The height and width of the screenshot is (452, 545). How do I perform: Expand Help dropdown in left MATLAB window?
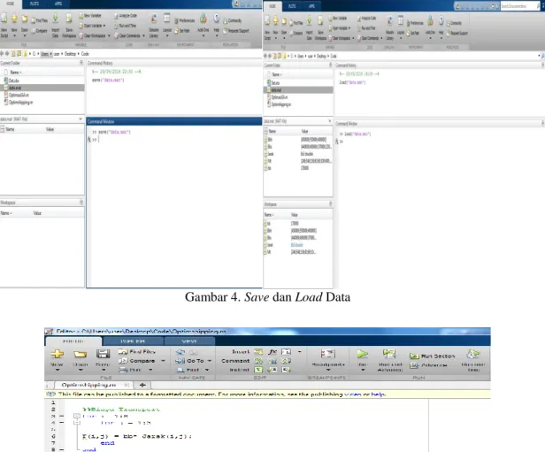pyautogui.click(x=216, y=35)
